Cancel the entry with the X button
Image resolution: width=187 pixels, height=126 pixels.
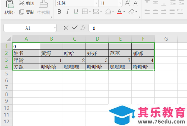(66, 28)
